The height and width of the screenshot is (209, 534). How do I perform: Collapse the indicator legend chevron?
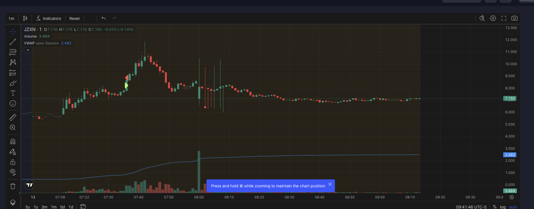(28, 50)
